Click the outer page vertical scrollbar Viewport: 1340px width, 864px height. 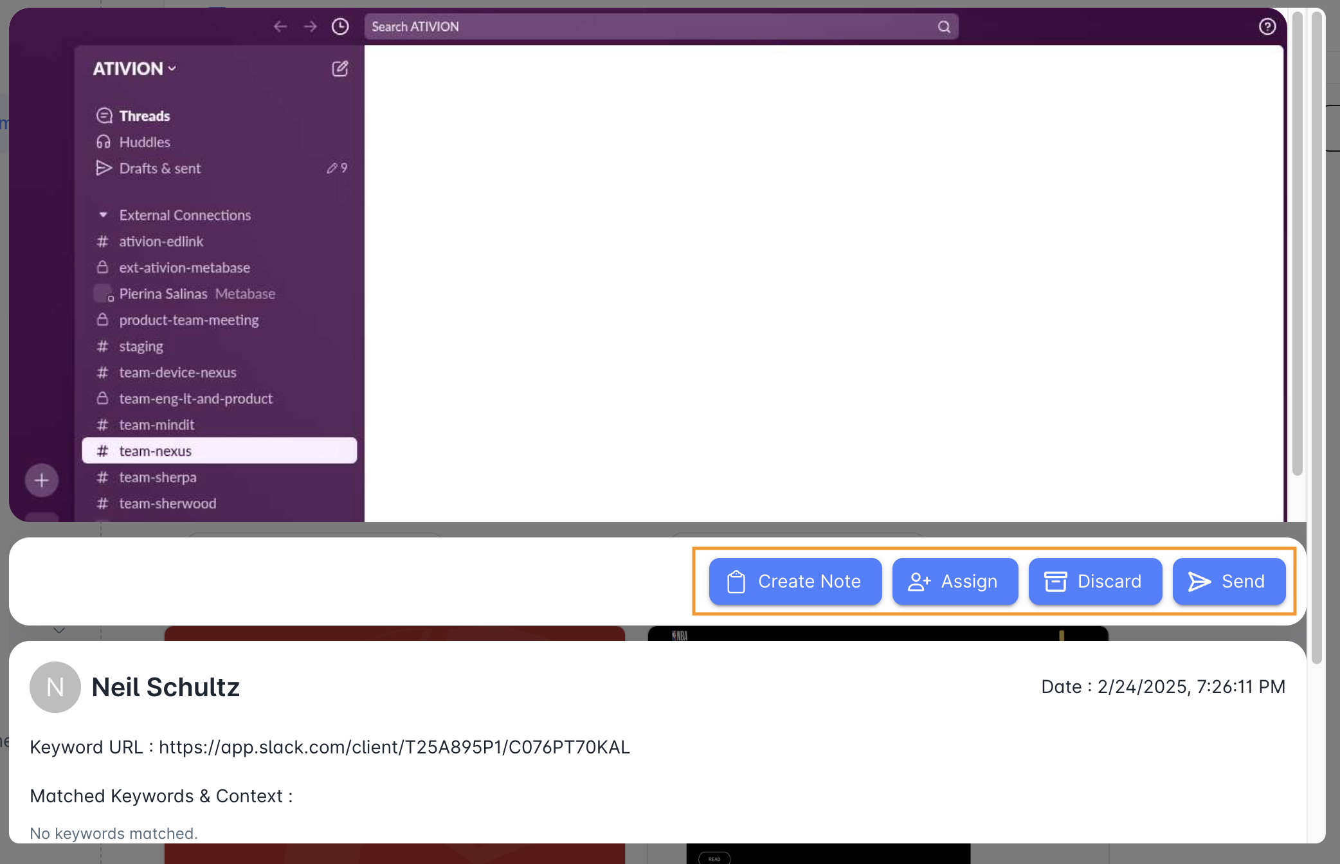[1317, 337]
